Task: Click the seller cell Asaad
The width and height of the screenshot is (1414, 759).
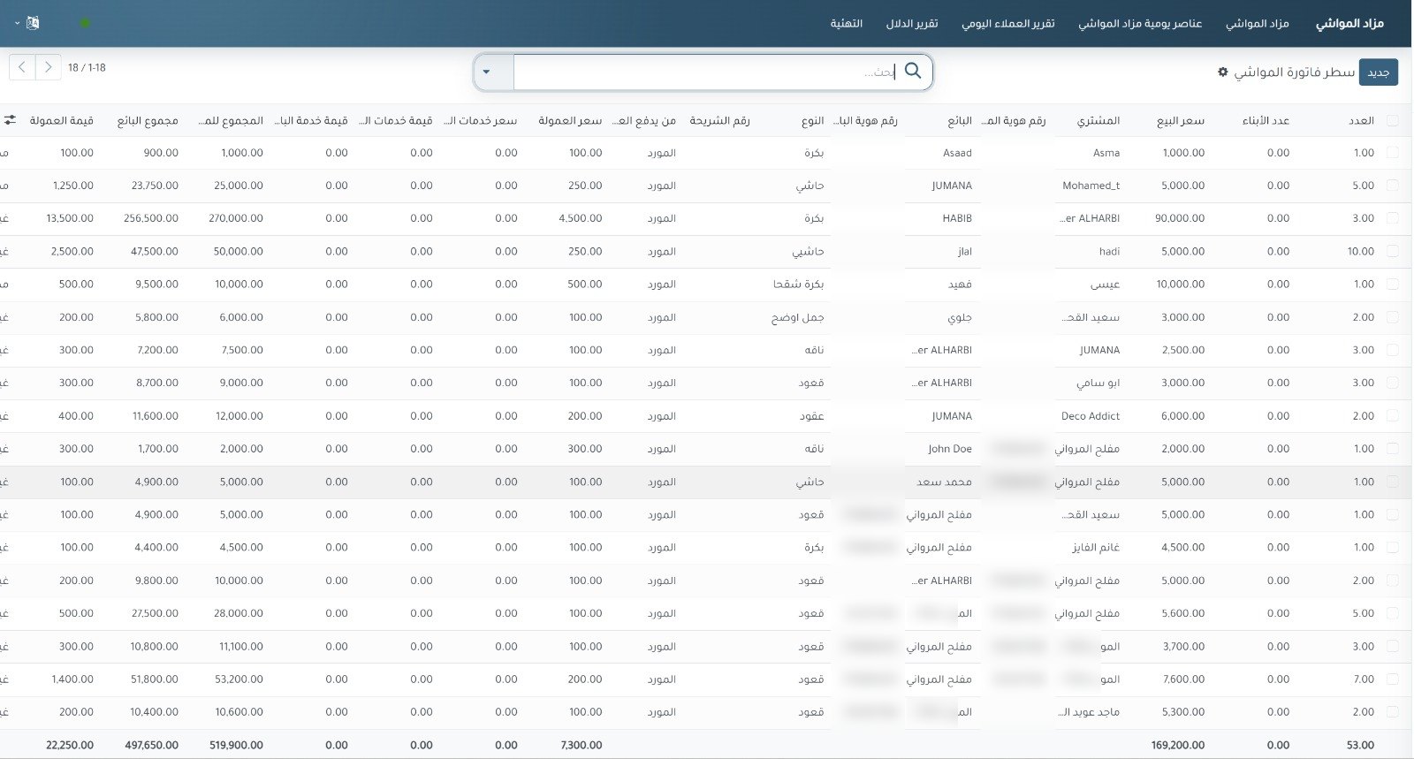Action: 957,153
